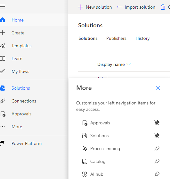This screenshot has height=179, width=170.
Task: Click the More ellipsis icon
Action: point(3,127)
